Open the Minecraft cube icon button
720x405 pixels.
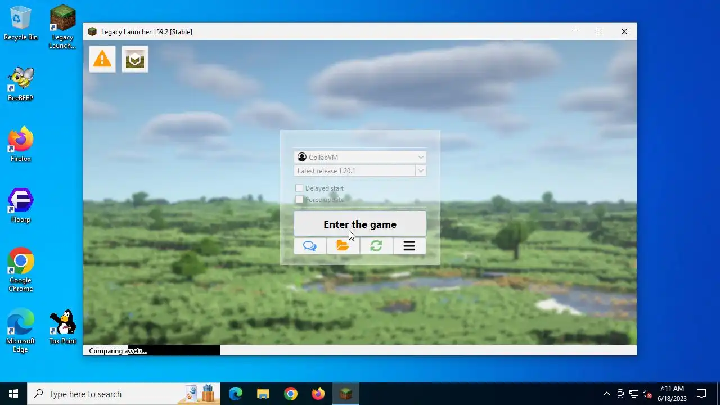click(135, 59)
